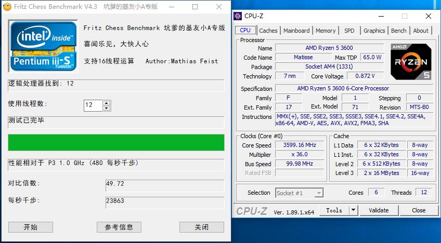Viewport: 441px width, 243px height.
Task: Click the Ext. Family value 17
Action: [289, 107]
